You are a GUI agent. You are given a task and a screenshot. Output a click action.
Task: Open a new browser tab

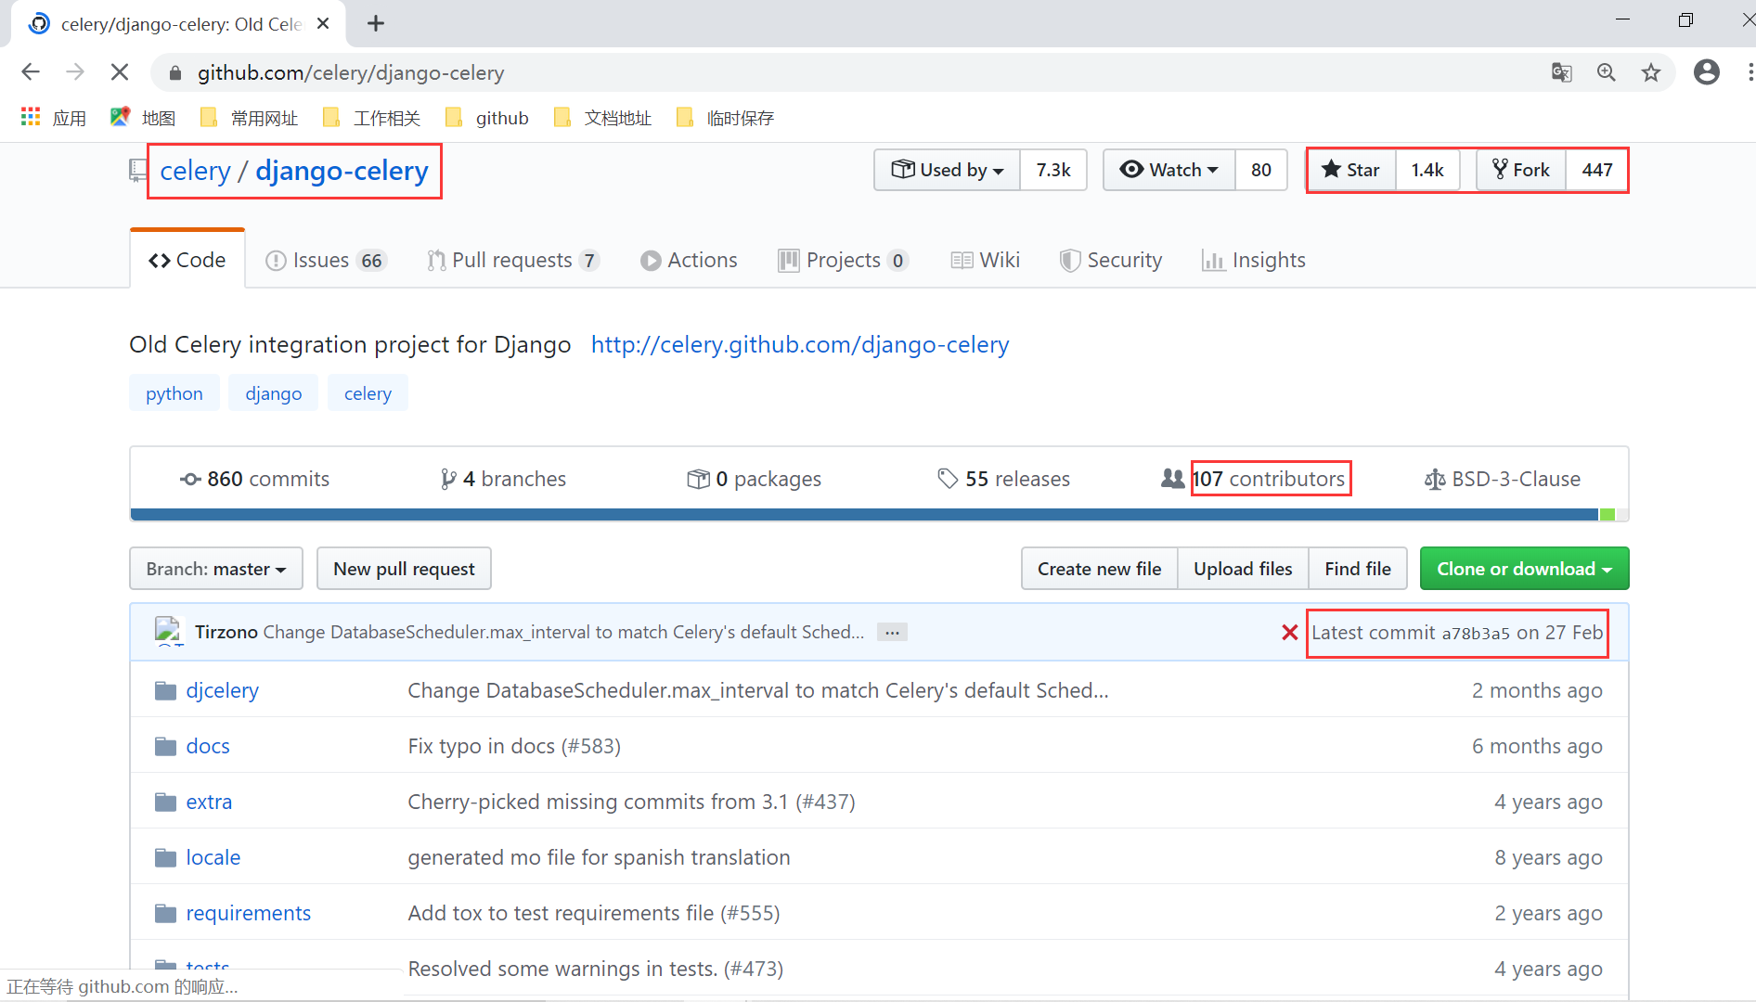point(376,23)
